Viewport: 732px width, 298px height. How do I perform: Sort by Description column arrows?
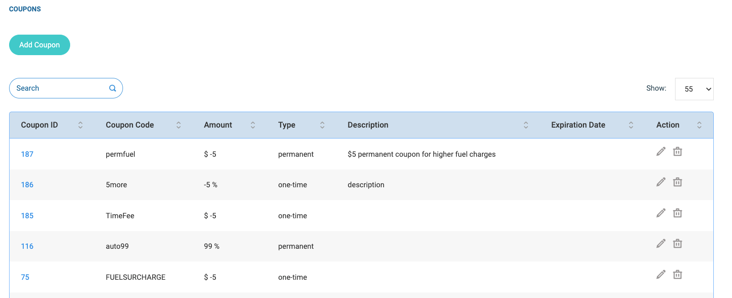[x=526, y=125]
